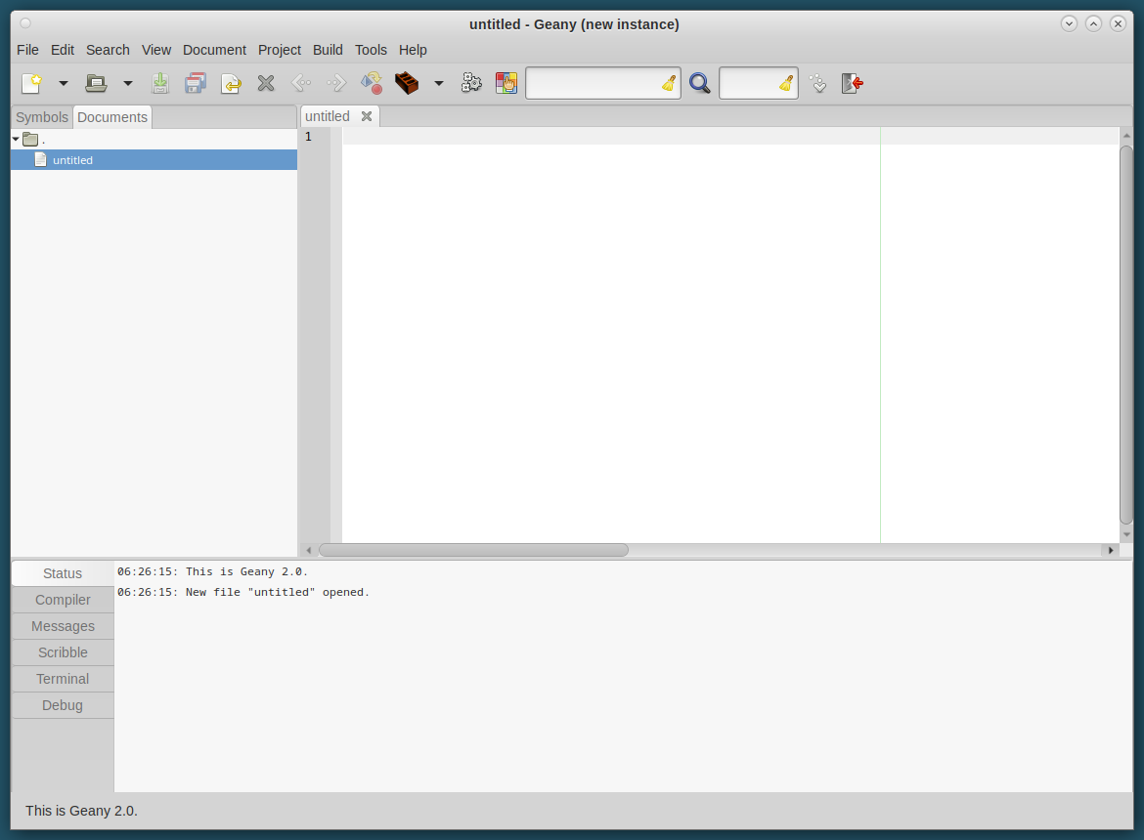Open the recent files dropdown arrow

(x=128, y=83)
